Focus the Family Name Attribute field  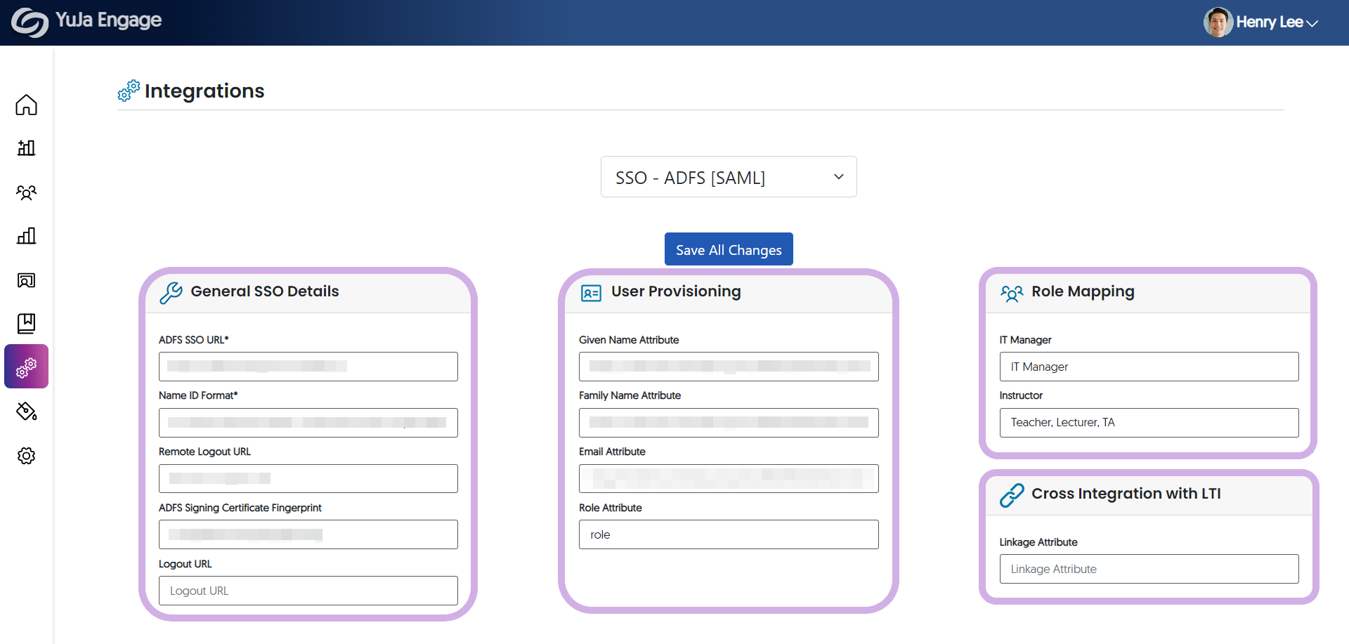point(729,423)
